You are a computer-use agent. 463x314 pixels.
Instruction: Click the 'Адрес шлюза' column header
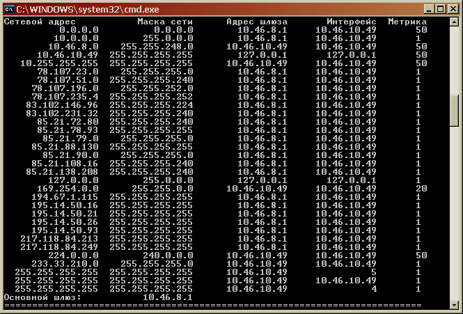pyautogui.click(x=257, y=22)
